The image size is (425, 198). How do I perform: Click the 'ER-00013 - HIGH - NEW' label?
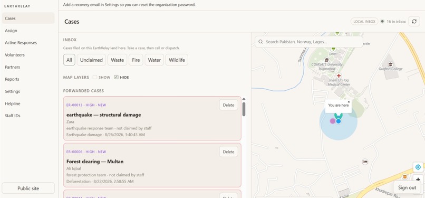[x=86, y=105]
